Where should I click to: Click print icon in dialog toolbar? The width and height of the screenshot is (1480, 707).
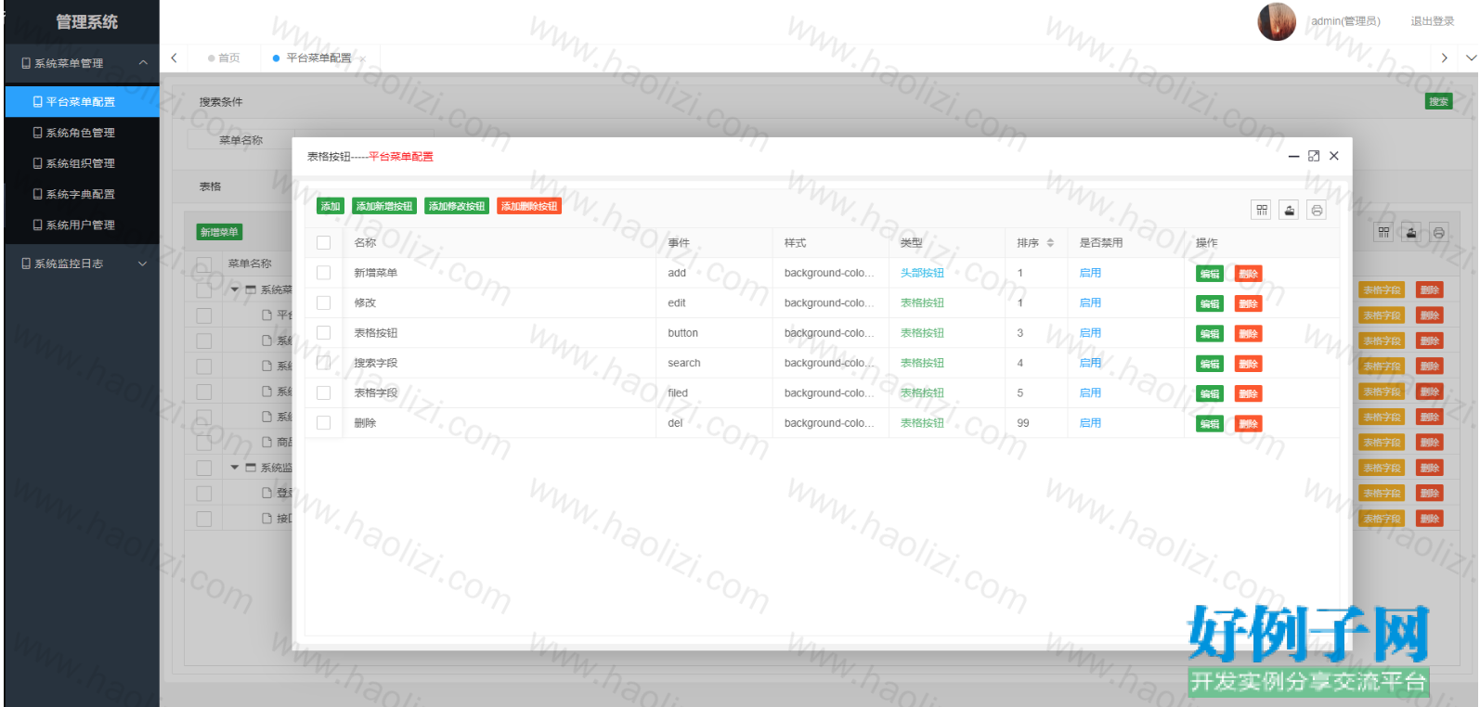coord(1317,211)
